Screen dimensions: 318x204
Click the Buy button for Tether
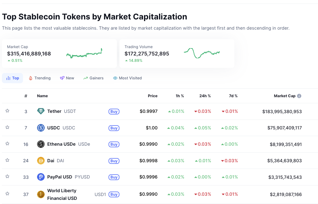[114, 111]
